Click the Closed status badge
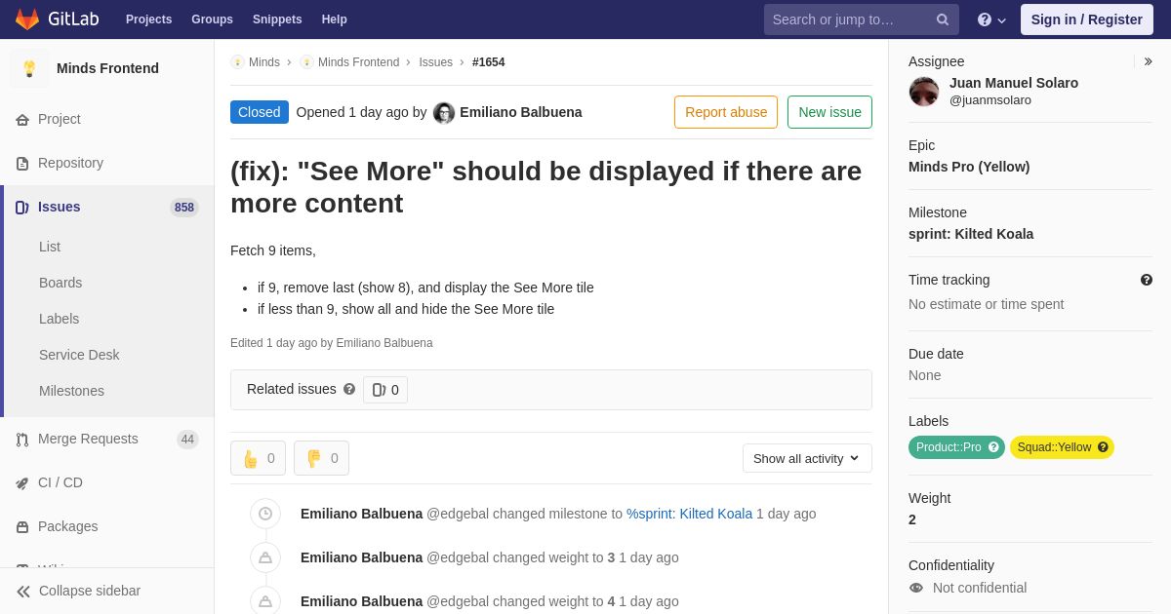Viewport: 1171px width, 614px height. point(260,112)
